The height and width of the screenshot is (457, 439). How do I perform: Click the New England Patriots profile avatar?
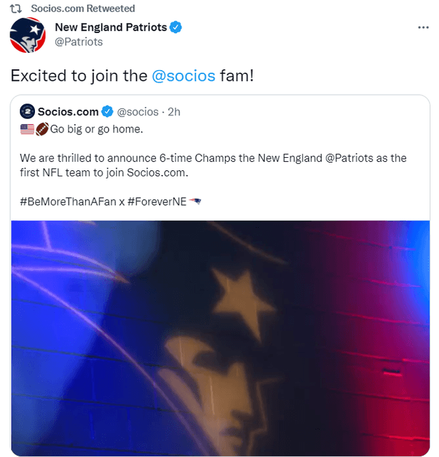[x=27, y=35]
